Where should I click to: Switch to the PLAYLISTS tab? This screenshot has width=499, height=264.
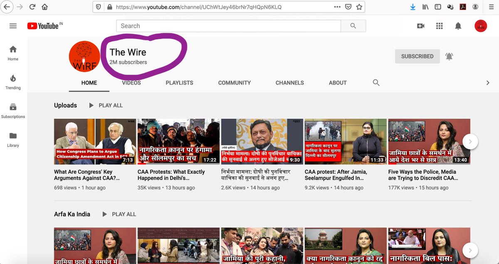coord(179,83)
